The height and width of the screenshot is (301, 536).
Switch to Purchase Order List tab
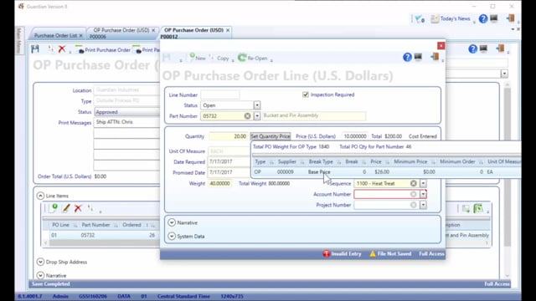point(55,35)
